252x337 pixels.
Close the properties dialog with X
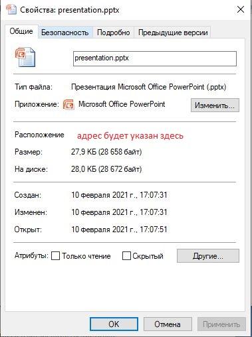pyautogui.click(x=241, y=9)
